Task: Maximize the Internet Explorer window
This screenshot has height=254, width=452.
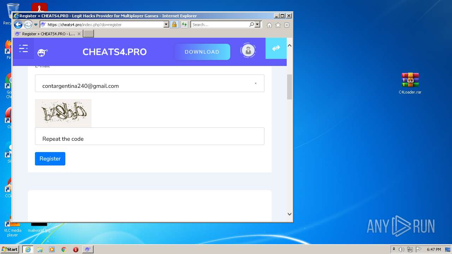Action: point(282,16)
